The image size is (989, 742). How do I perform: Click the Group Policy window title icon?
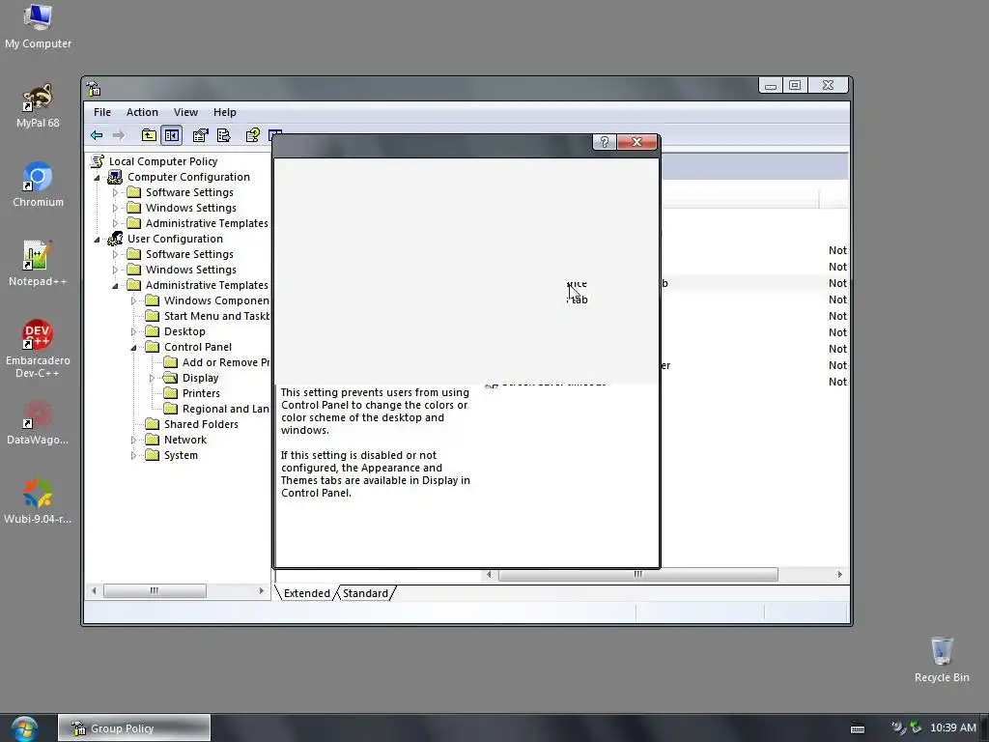[94, 89]
